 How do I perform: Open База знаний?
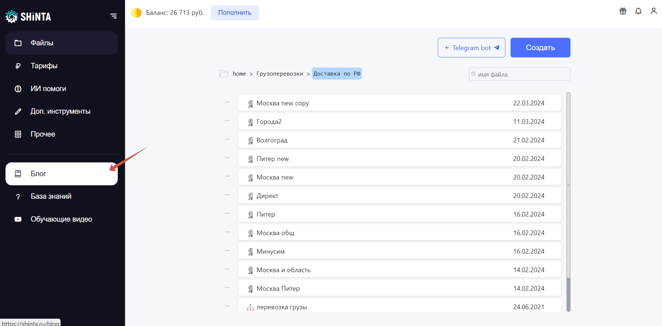(61, 197)
